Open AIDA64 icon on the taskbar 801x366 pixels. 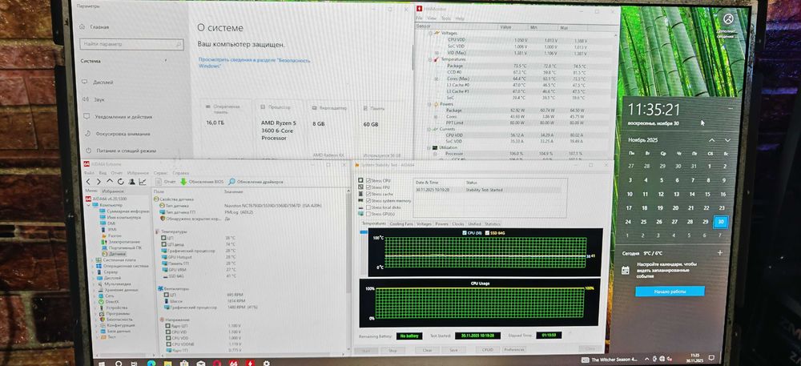click(x=233, y=364)
